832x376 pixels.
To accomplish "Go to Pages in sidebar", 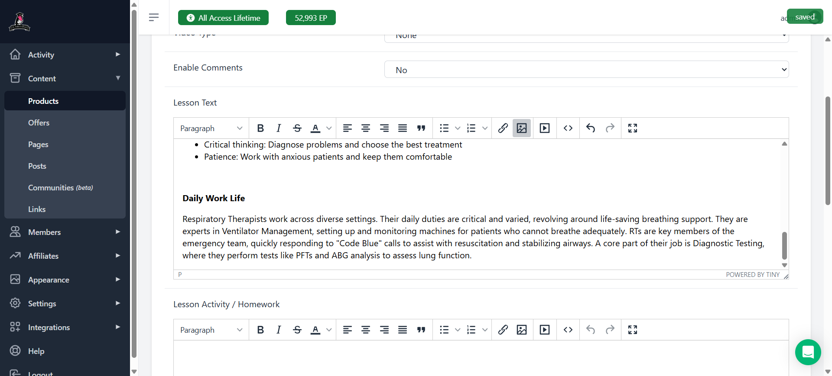I will (38, 145).
